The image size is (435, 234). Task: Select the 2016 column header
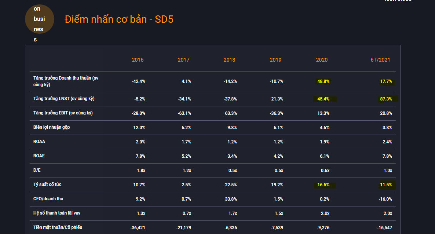click(138, 60)
